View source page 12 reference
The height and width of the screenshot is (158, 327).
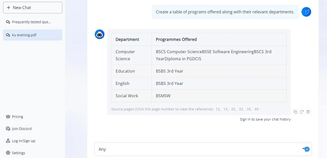pyautogui.click(x=218, y=109)
